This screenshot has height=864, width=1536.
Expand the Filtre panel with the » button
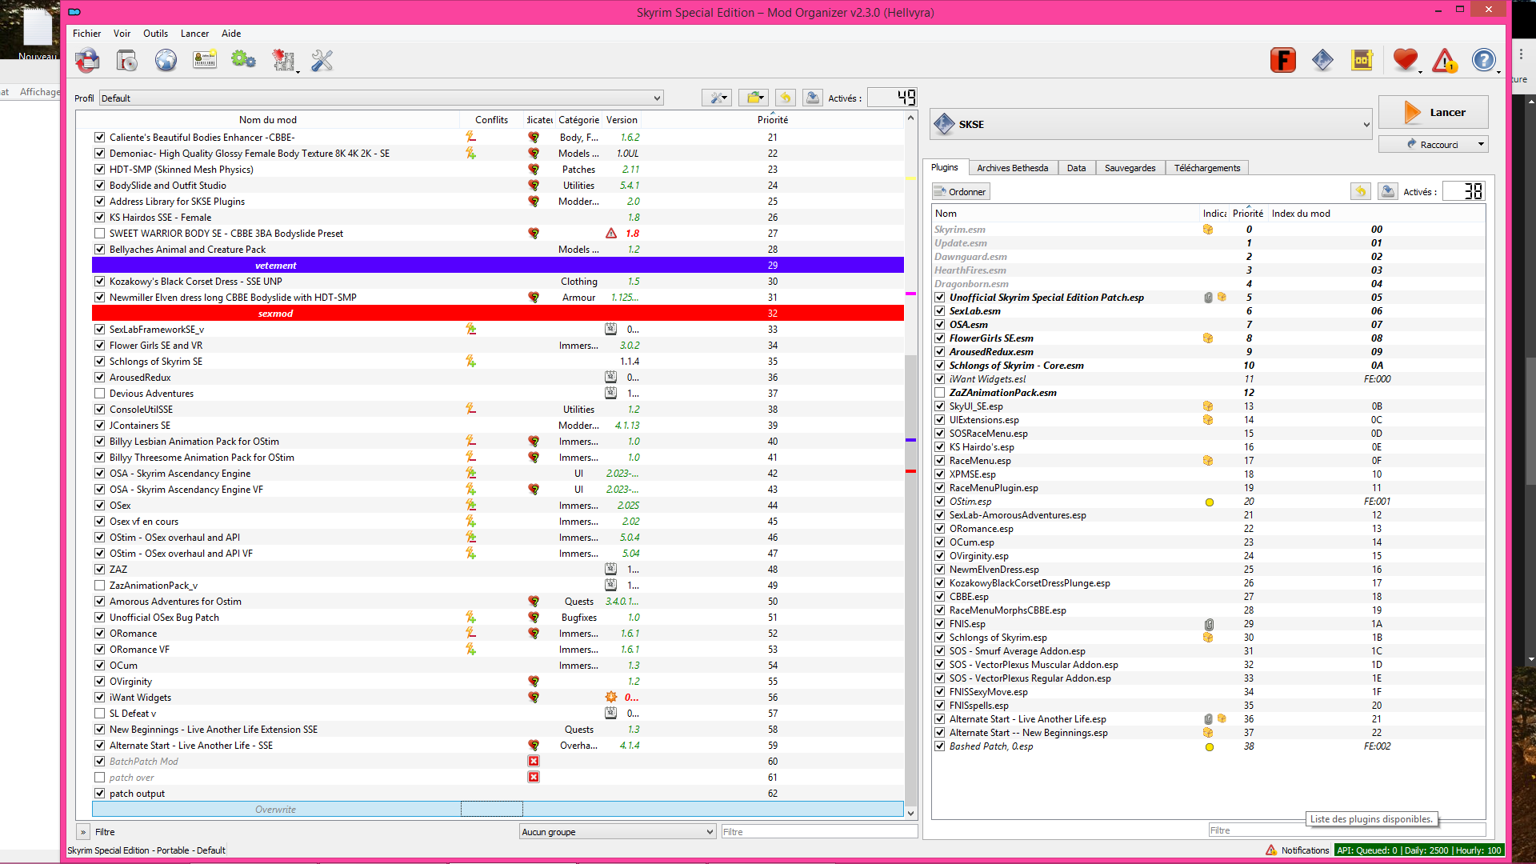click(83, 832)
